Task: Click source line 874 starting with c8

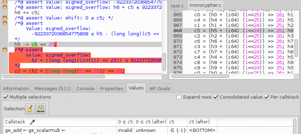Action: tap(244, 62)
